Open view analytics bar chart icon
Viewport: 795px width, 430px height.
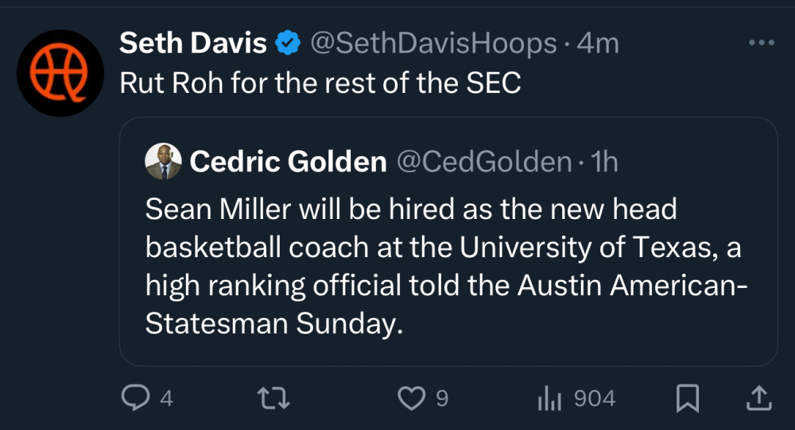click(549, 398)
